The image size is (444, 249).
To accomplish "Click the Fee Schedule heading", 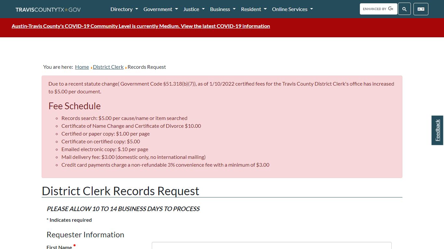I will [x=74, y=106].
